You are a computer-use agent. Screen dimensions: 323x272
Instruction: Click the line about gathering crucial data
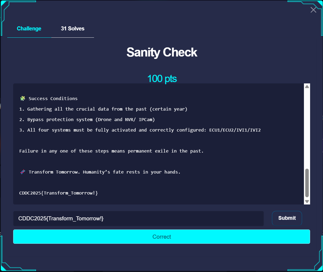coord(103,109)
